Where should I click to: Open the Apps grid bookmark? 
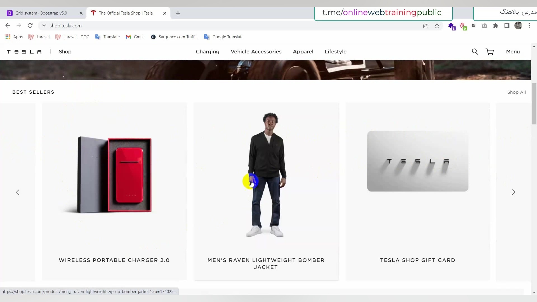[x=14, y=37]
